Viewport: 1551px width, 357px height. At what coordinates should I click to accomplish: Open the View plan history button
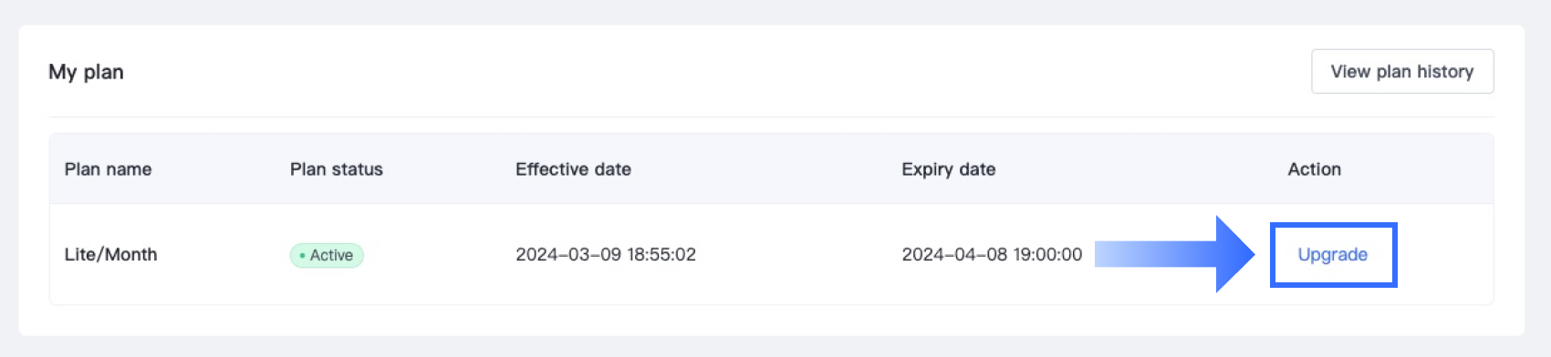click(1402, 71)
